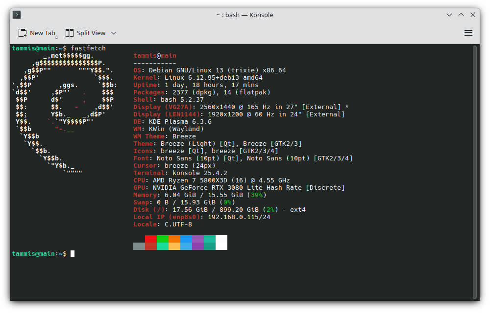Click 'Debian GNU/Linux 13 (trixie) x86_64'
The width and height of the screenshot is (490, 313).
[x=217, y=70]
